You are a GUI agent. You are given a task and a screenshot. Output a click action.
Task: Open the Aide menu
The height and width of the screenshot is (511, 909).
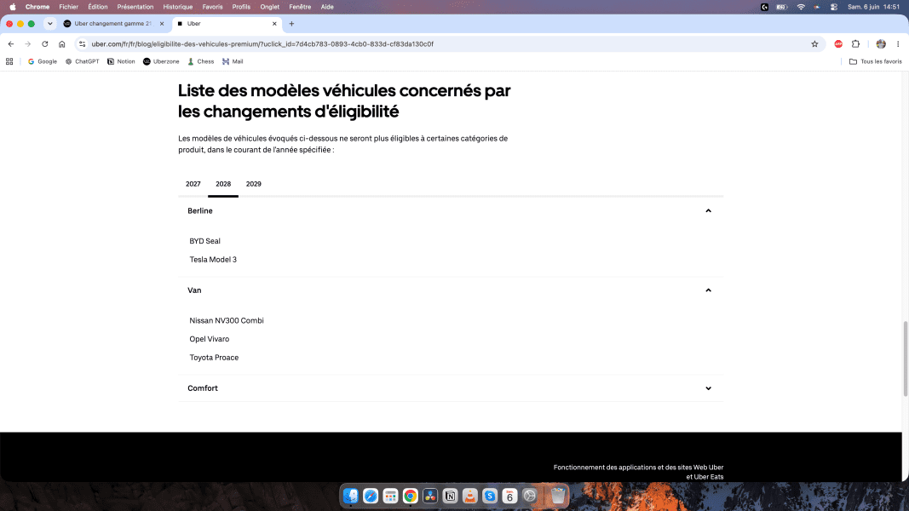tap(327, 7)
